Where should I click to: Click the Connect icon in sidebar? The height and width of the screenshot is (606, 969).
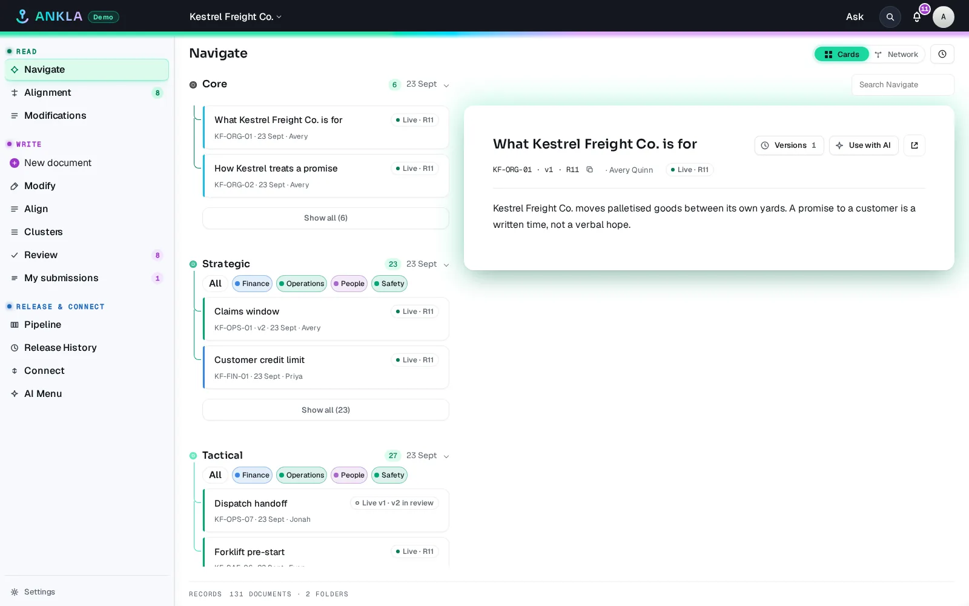pos(15,371)
